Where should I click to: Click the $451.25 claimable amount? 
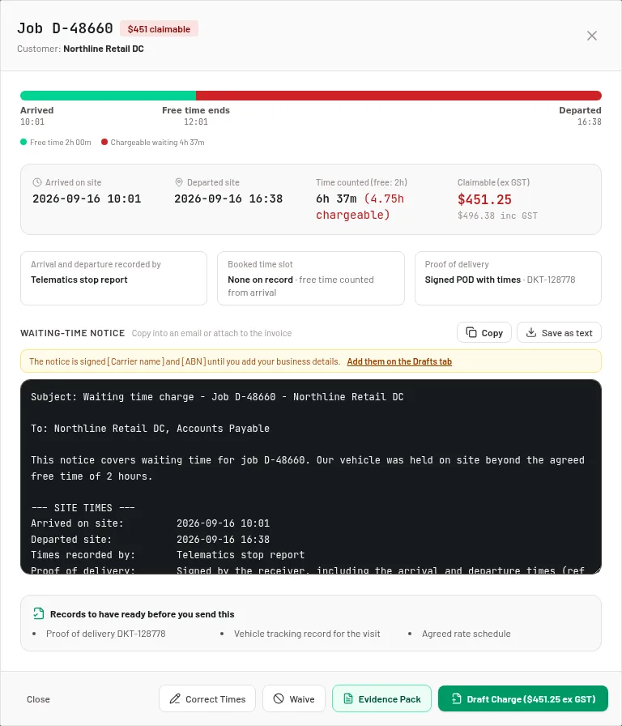484,199
